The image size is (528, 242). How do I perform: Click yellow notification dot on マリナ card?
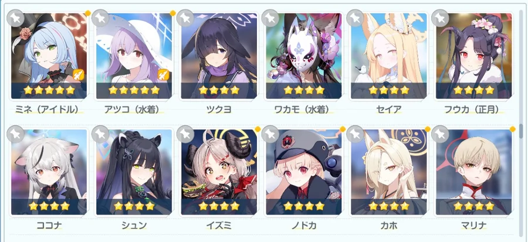click(513, 129)
